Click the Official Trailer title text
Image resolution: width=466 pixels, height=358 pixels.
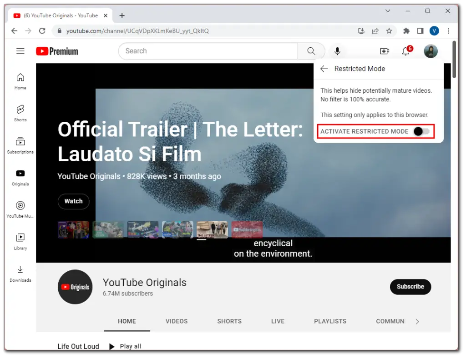[180, 141]
